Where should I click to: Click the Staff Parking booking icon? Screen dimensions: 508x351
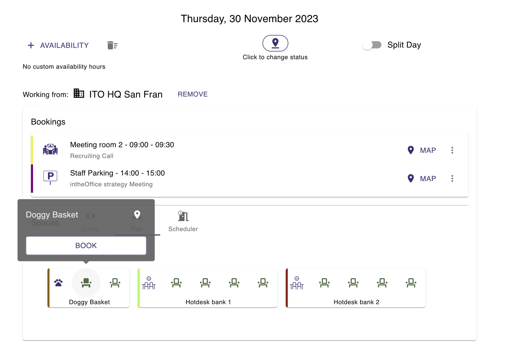coord(50,177)
